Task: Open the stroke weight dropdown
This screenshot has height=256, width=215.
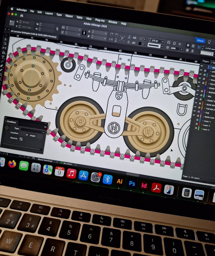Action: click(x=163, y=42)
